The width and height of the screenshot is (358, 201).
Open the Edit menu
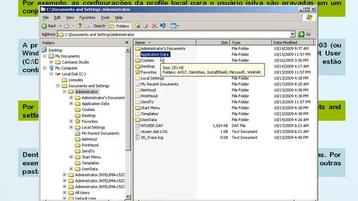(x=57, y=17)
